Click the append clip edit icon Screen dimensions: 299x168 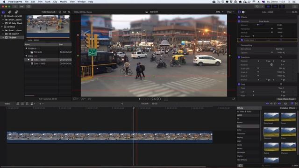tap(27, 104)
